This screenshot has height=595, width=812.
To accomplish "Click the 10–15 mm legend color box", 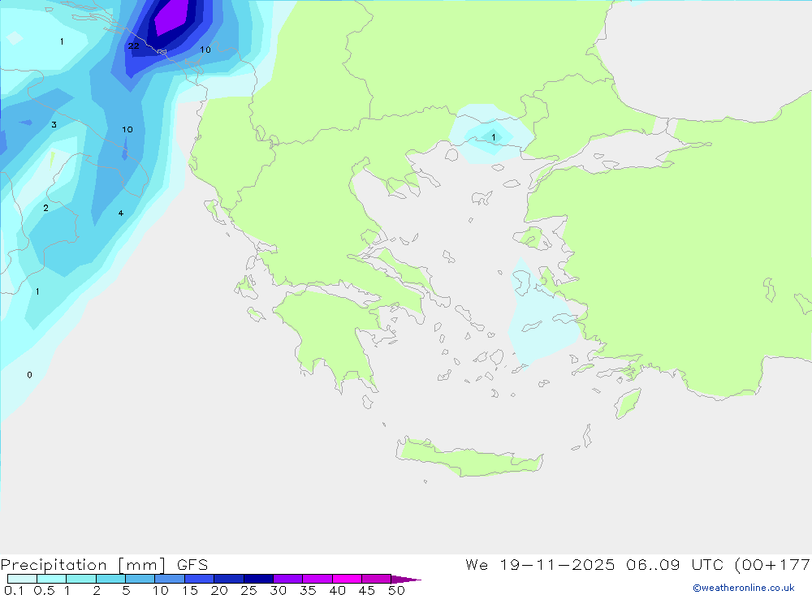I will coord(170,579).
